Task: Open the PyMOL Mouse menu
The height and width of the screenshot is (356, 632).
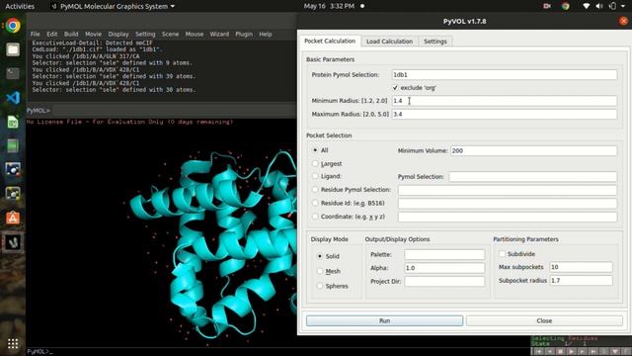Action: (x=195, y=35)
